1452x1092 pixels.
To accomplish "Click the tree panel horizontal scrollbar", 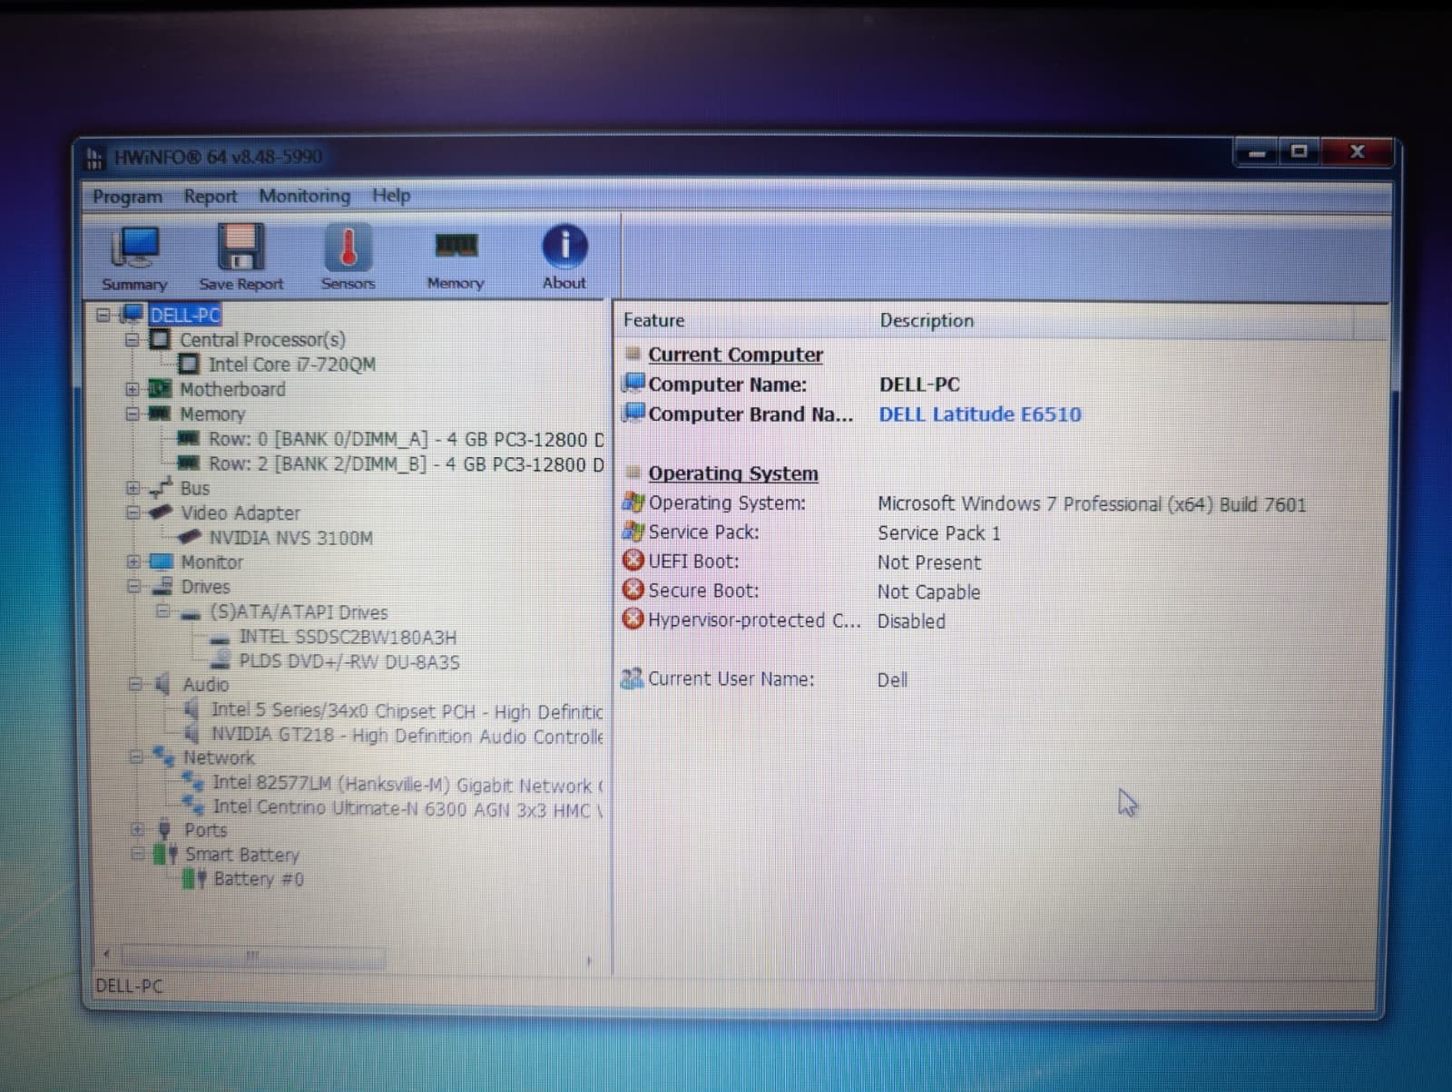I will (253, 957).
